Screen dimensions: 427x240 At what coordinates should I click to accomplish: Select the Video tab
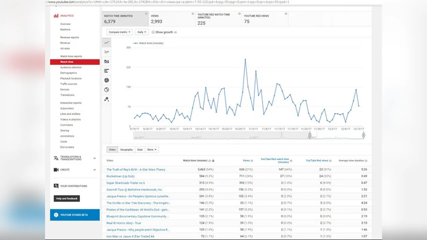(x=112, y=150)
